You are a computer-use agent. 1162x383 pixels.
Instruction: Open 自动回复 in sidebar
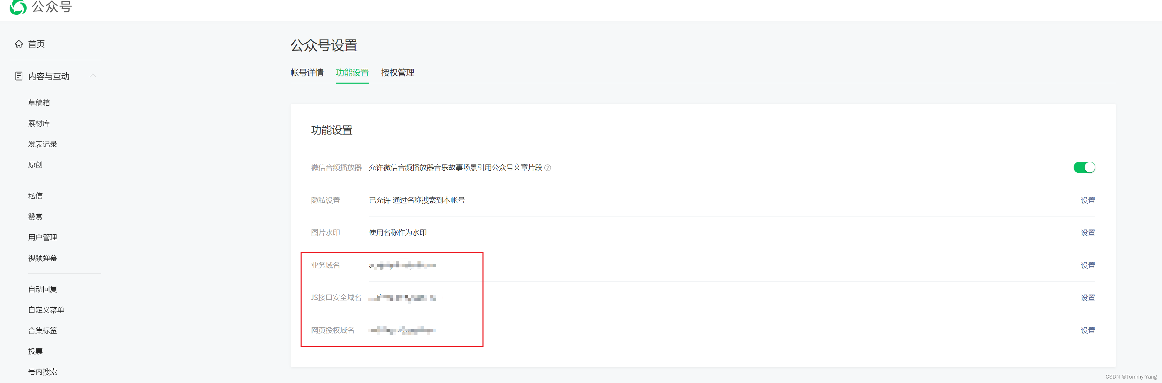pyautogui.click(x=42, y=289)
